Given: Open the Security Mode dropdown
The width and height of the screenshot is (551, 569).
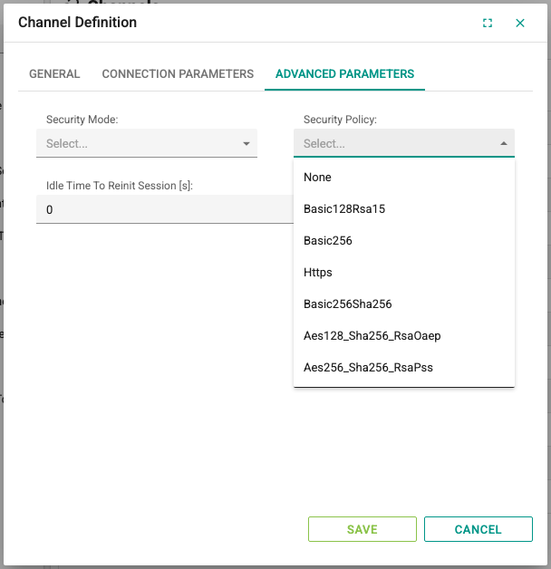Looking at the screenshot, I should click(x=147, y=143).
